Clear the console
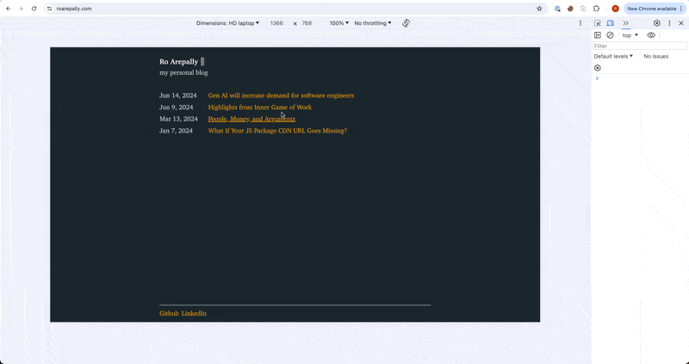 pyautogui.click(x=610, y=35)
